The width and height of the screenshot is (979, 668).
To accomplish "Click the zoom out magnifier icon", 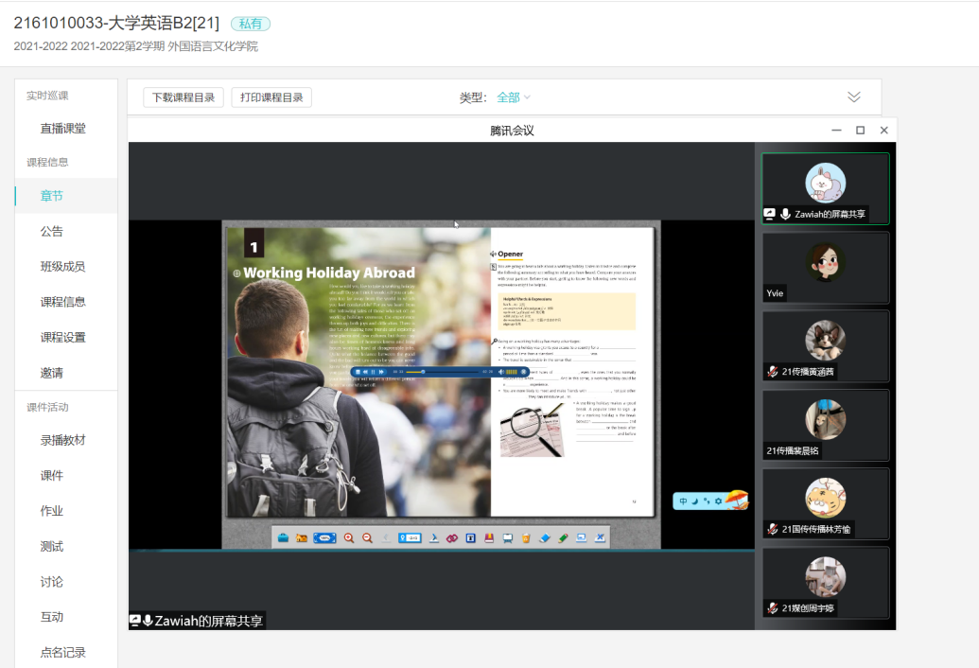I will (367, 537).
